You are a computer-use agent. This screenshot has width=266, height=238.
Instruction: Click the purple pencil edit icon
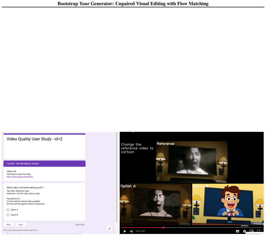click(109, 229)
